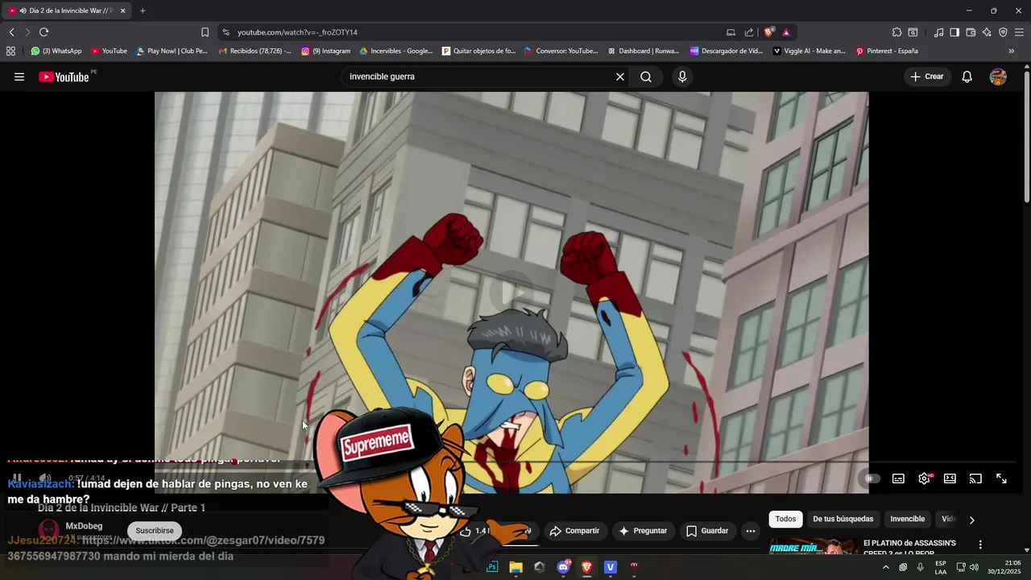Open the Instagram bookmark
1031x580 pixels.
326,51
